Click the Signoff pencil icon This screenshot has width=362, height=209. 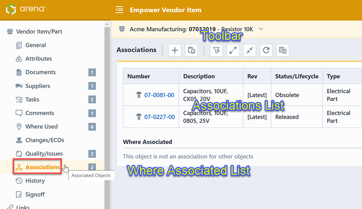(x=19, y=195)
